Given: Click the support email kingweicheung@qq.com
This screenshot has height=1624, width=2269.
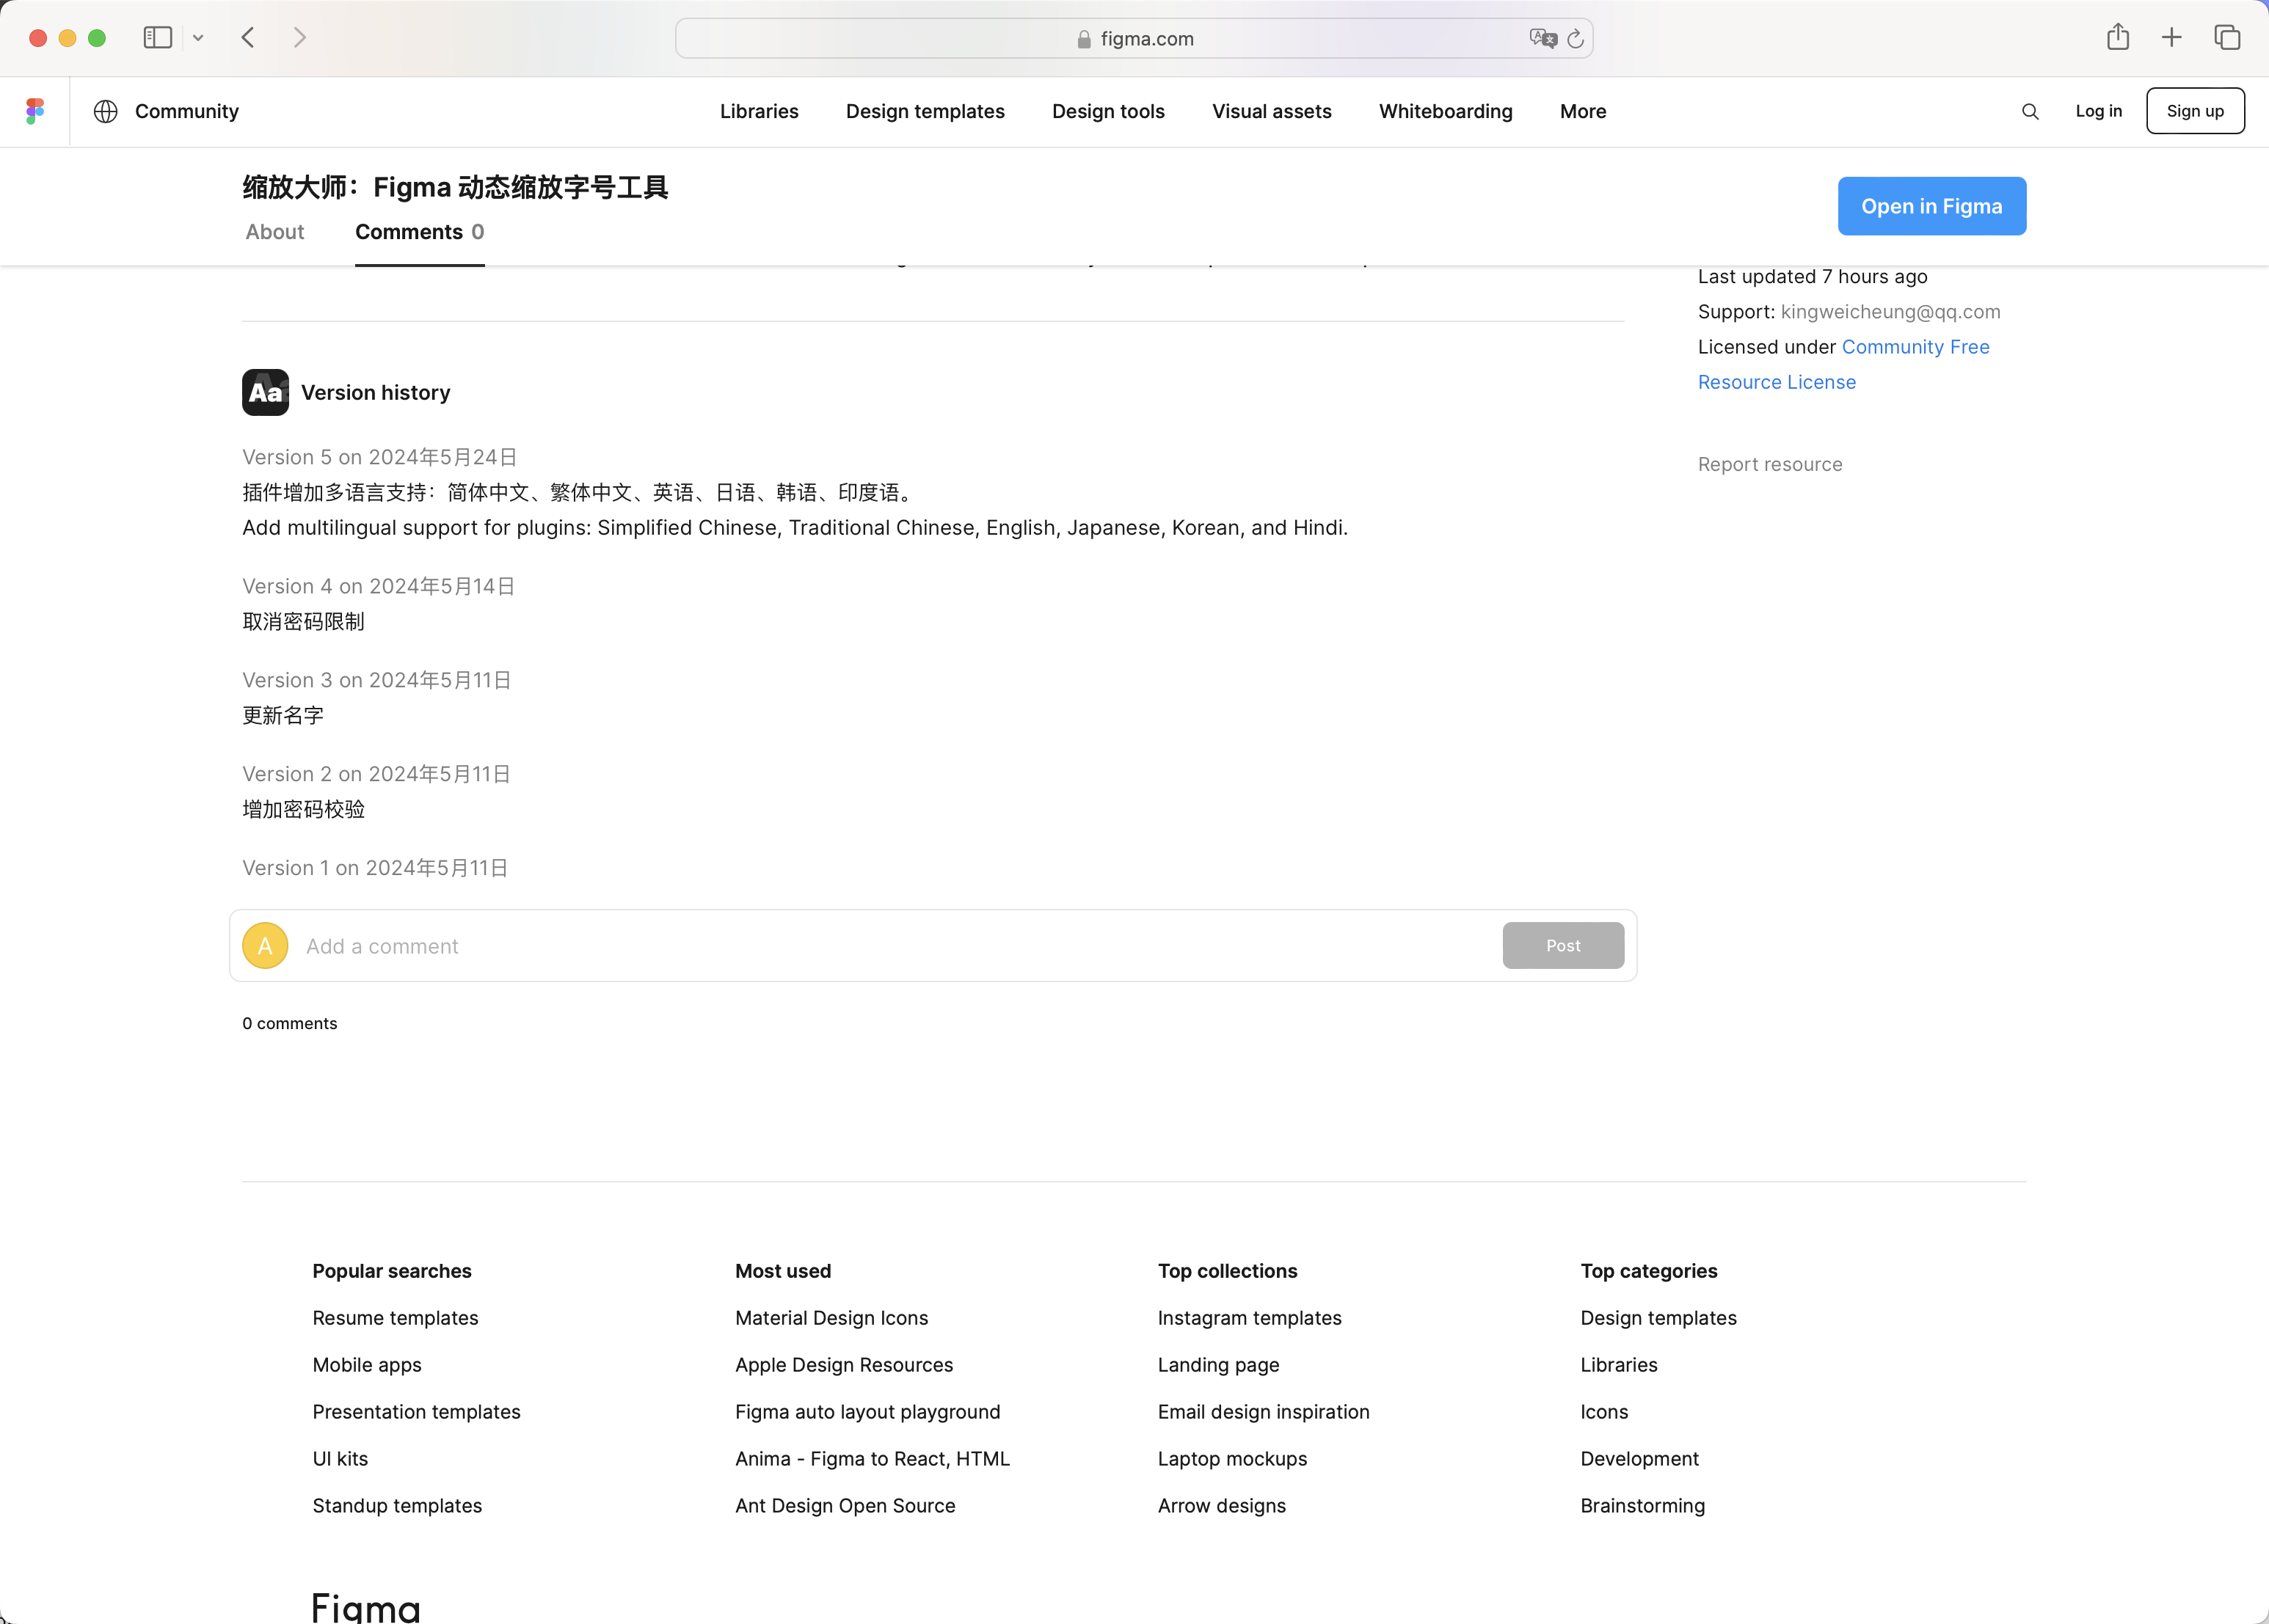Looking at the screenshot, I should click(x=1891, y=312).
